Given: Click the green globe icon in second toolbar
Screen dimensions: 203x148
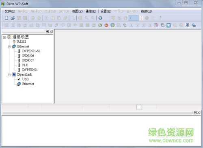Looking at the screenshot, I should point(100,25).
